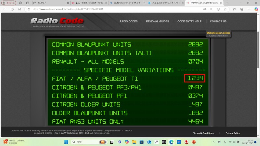Open the CONTACT US menu item
The height and width of the screenshot is (146, 260).
[x=218, y=21]
